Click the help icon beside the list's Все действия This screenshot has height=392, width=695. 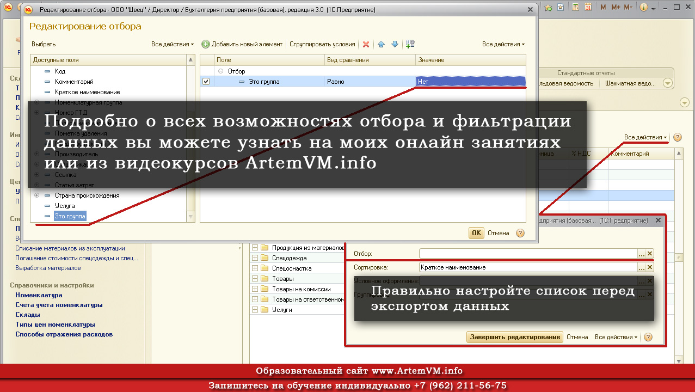tap(678, 137)
